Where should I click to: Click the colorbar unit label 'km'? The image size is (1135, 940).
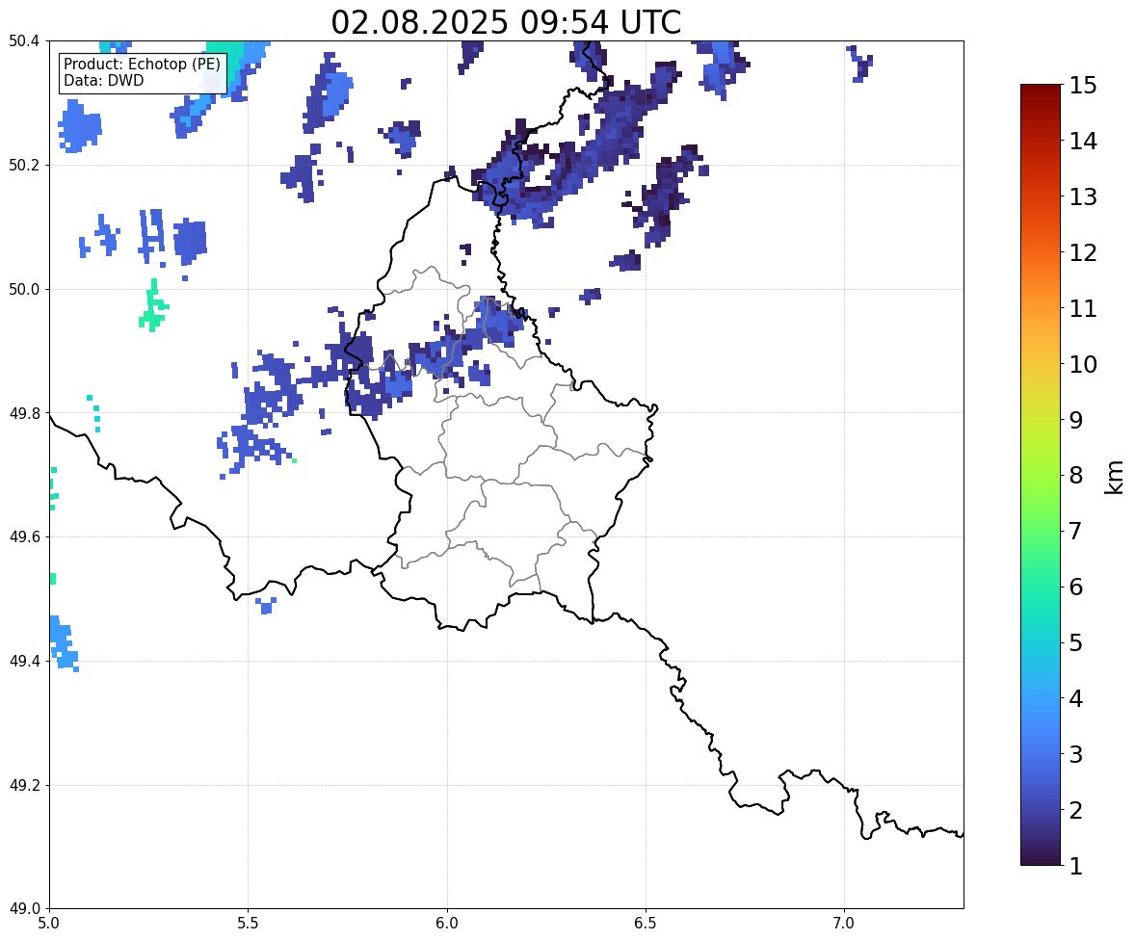[x=1115, y=477]
